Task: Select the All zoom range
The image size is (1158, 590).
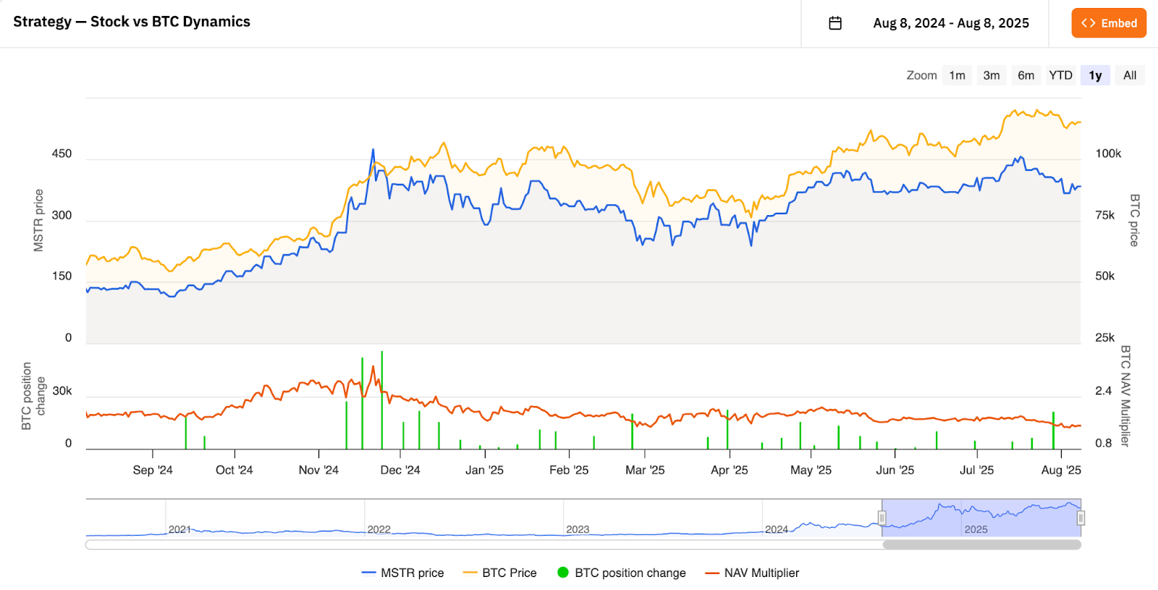Action: [x=1130, y=75]
